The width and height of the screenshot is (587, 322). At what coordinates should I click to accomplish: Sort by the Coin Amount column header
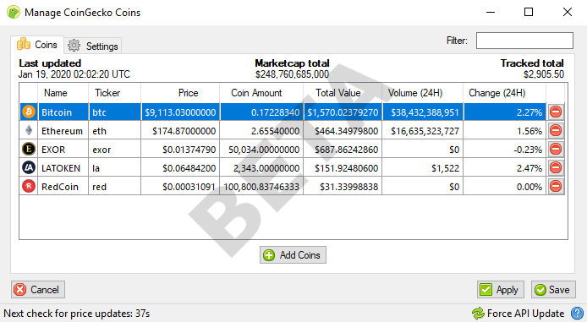(261, 93)
